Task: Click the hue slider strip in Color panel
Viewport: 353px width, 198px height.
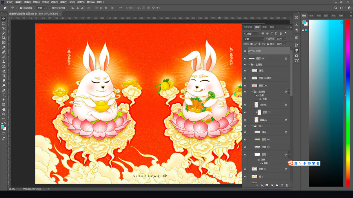Action: [x=348, y=103]
